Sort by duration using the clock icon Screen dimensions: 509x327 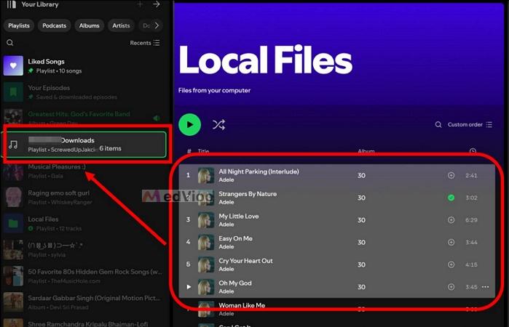473,151
